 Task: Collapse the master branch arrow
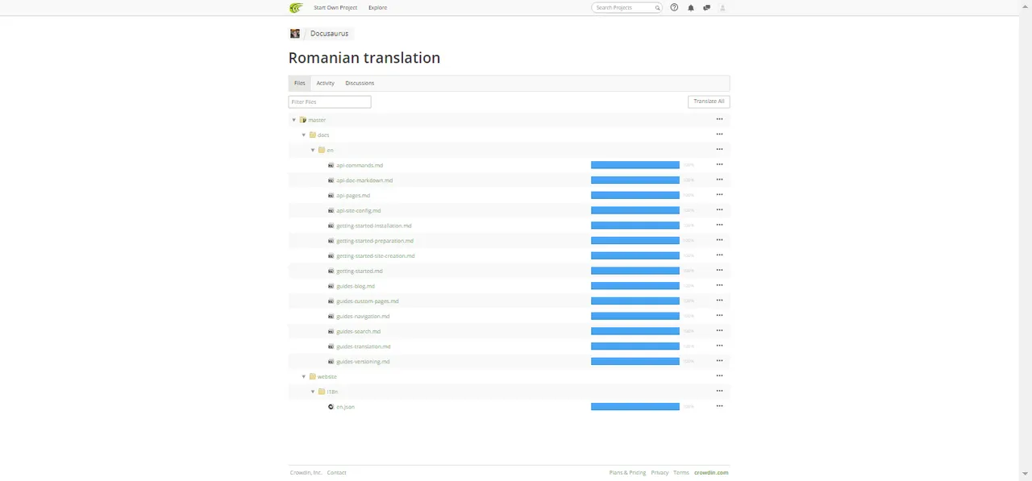(x=294, y=120)
